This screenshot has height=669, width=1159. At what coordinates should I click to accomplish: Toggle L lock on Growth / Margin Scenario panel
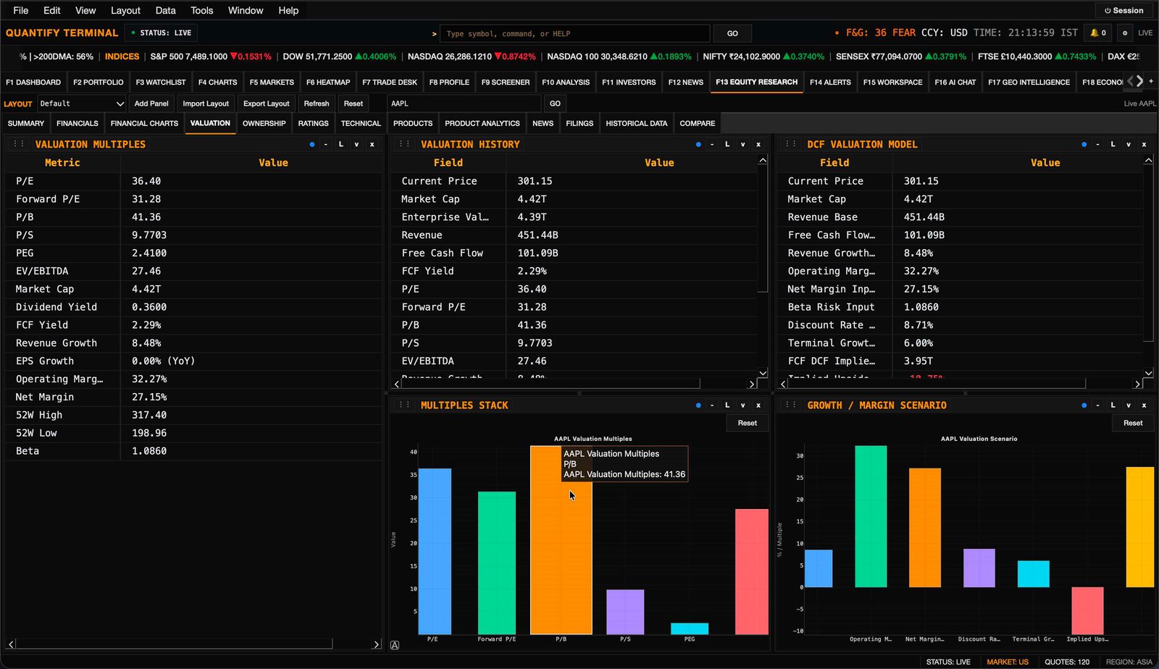pyautogui.click(x=1113, y=405)
